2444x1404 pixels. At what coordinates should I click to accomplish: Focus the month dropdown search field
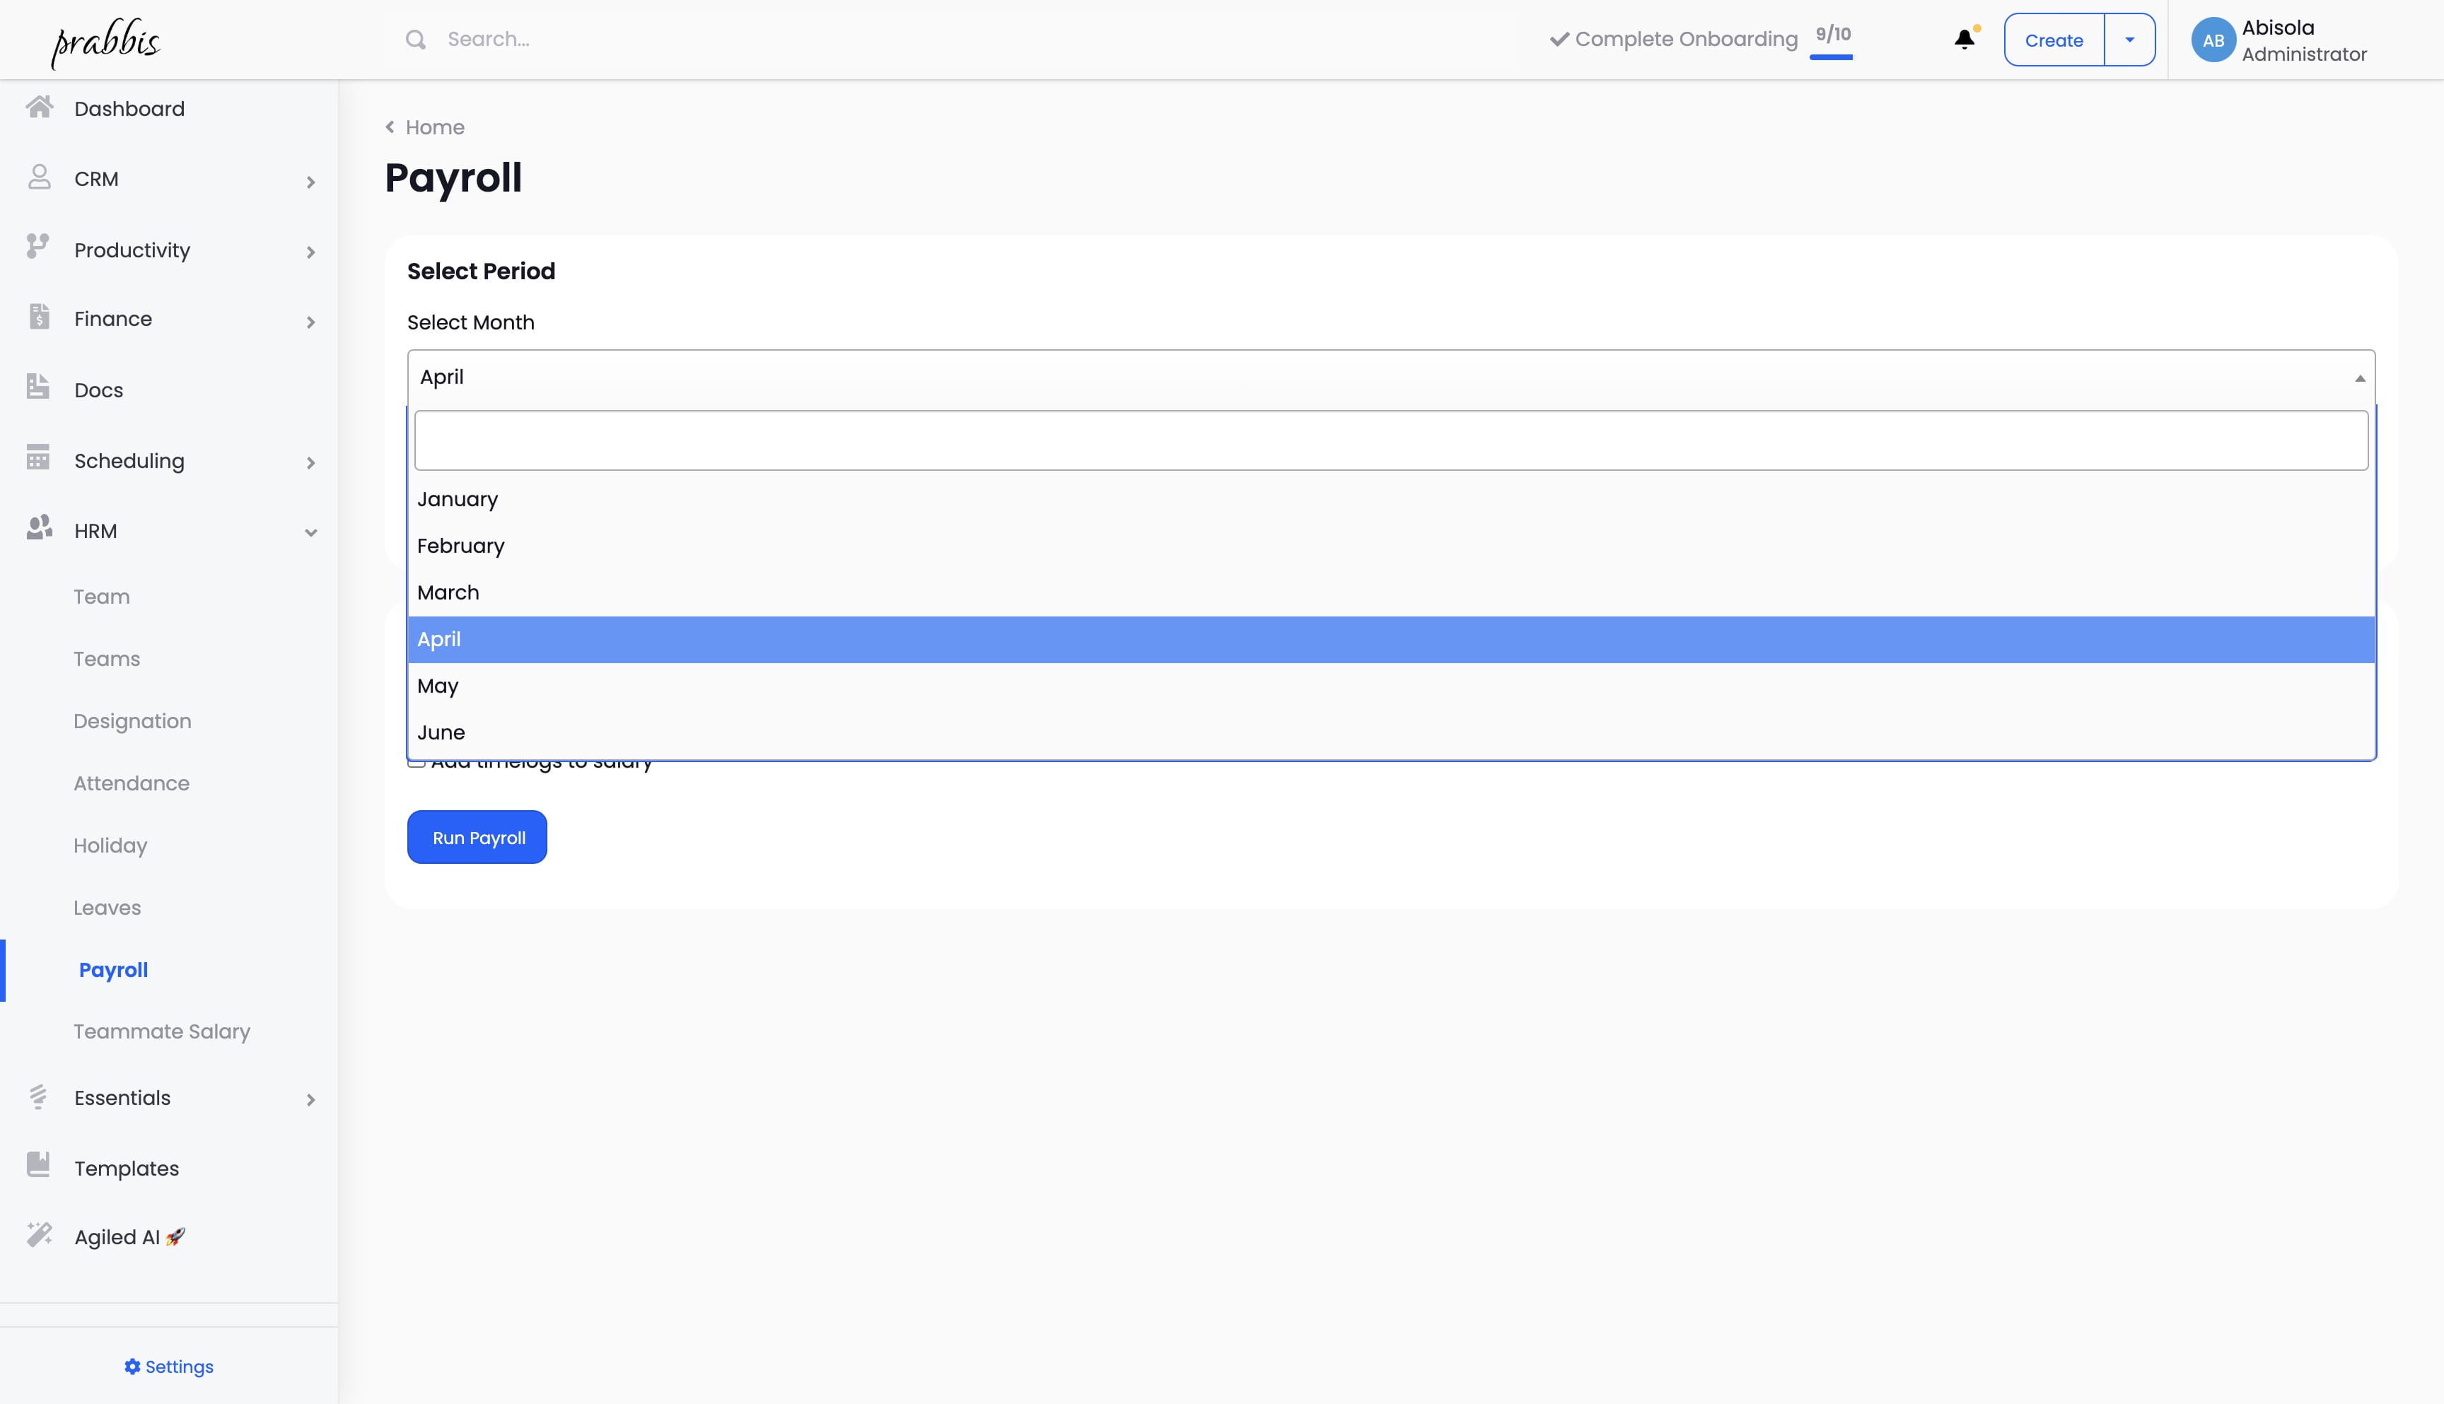(x=1391, y=440)
